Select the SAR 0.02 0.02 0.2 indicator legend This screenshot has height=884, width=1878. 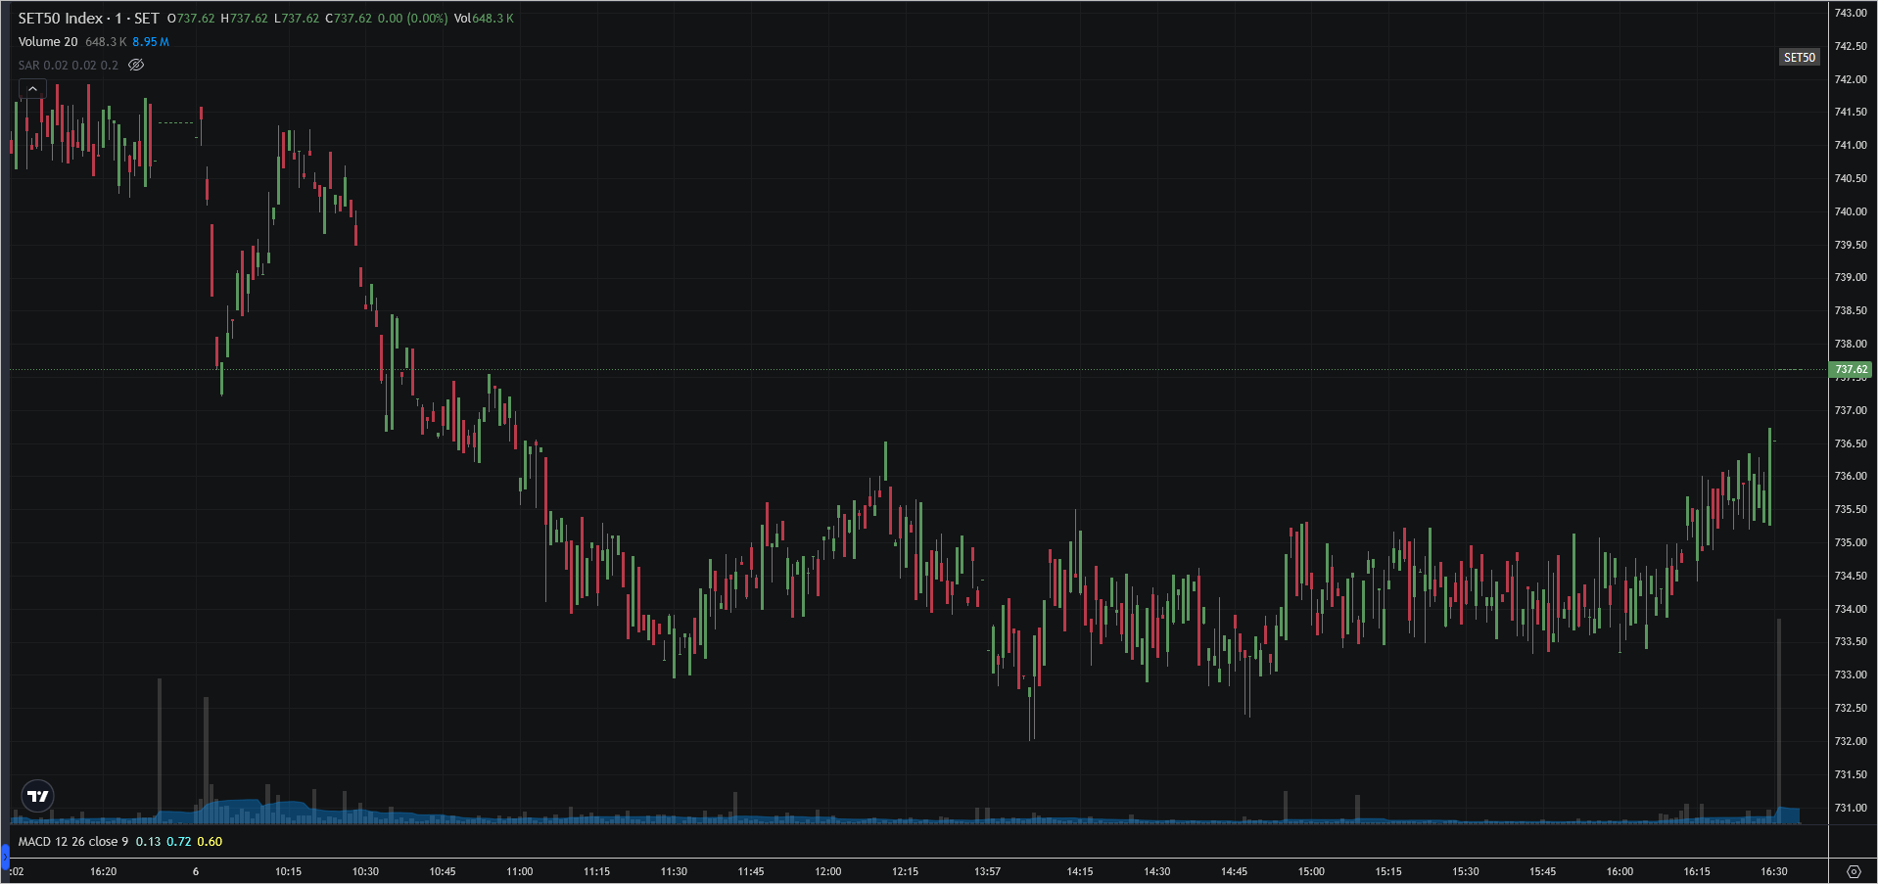69,66
